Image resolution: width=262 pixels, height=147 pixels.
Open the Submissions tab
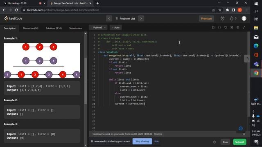pos(75,28)
